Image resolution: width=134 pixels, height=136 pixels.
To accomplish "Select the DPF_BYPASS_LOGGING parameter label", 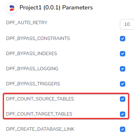I will pos(32,69).
